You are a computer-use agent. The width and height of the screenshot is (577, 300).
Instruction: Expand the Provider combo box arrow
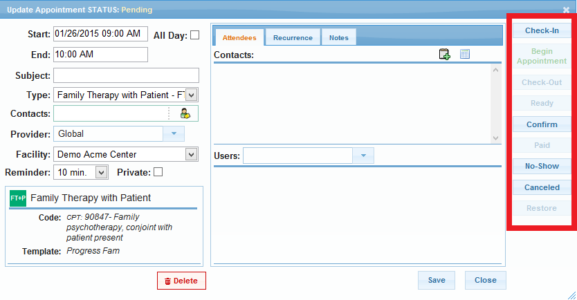[x=174, y=133]
